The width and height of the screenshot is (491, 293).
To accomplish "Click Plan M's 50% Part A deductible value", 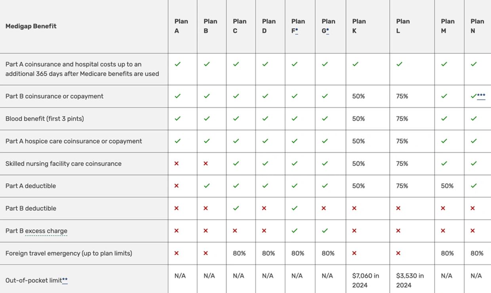I will click(447, 186).
